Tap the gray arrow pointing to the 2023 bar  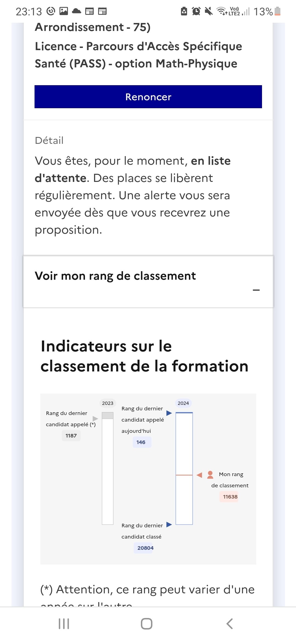95,419
